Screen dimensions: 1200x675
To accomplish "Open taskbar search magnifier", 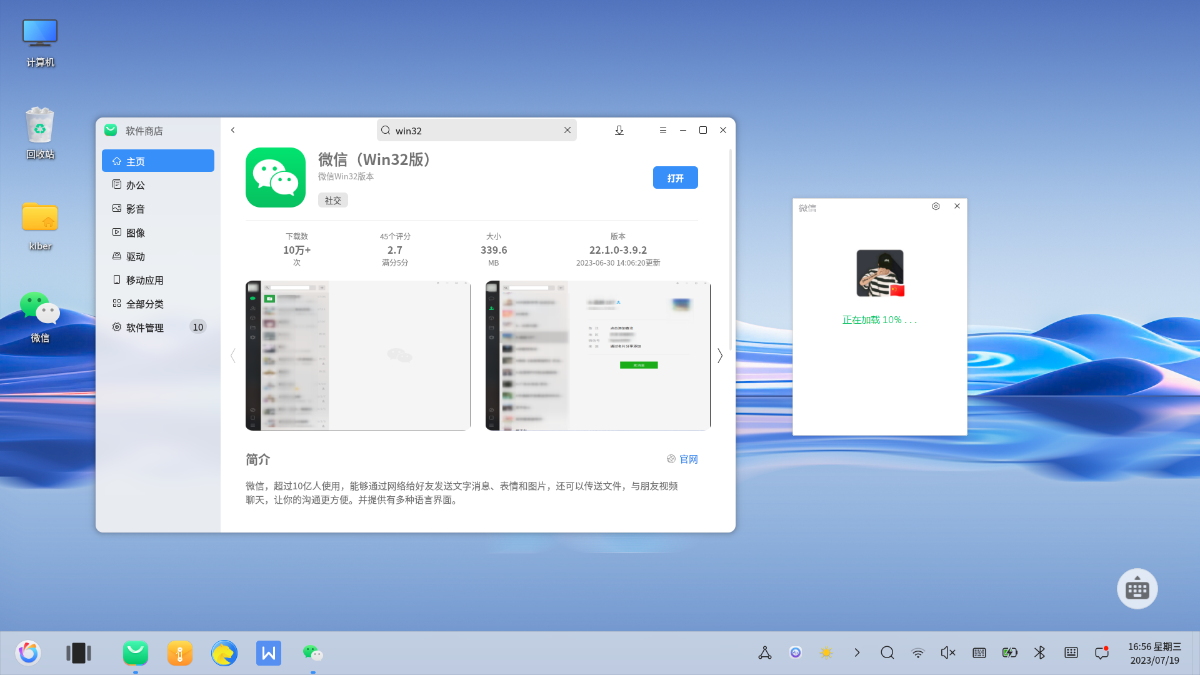I will 887,652.
